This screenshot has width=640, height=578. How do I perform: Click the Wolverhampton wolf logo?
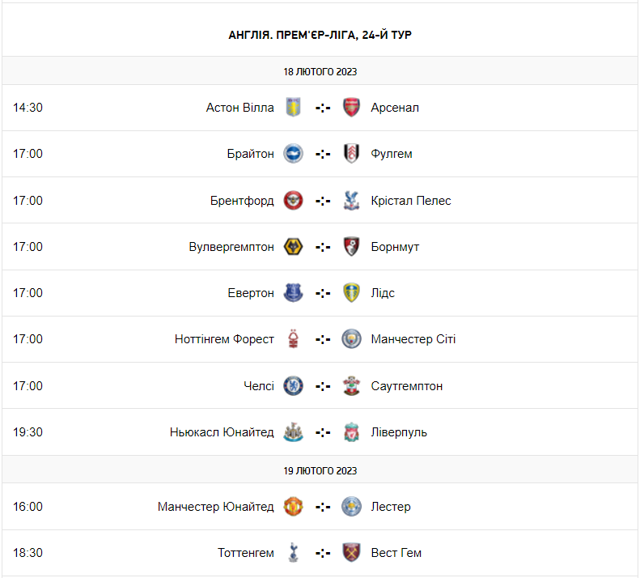click(x=293, y=247)
